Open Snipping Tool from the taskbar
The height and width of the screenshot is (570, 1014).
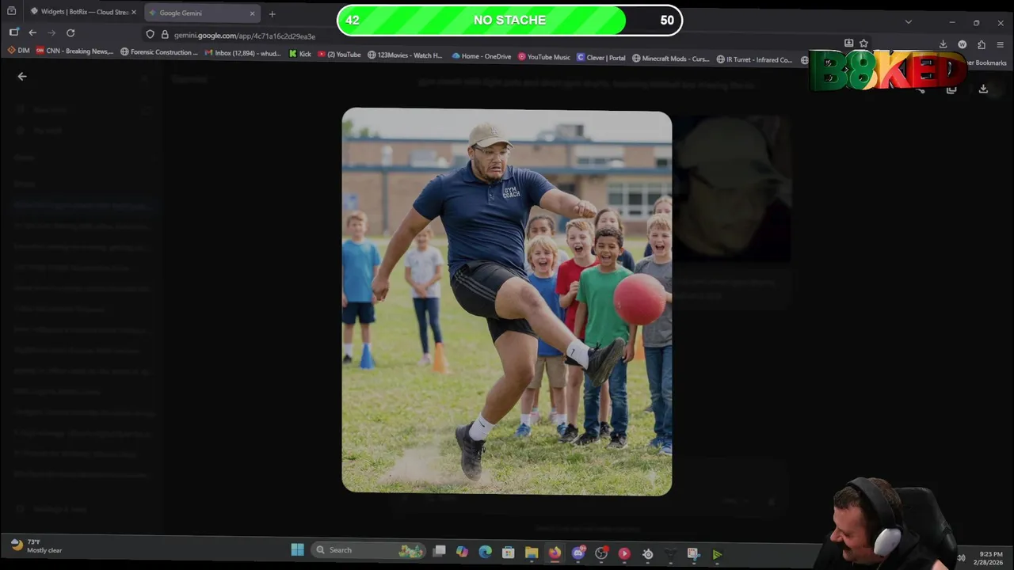pos(693,554)
